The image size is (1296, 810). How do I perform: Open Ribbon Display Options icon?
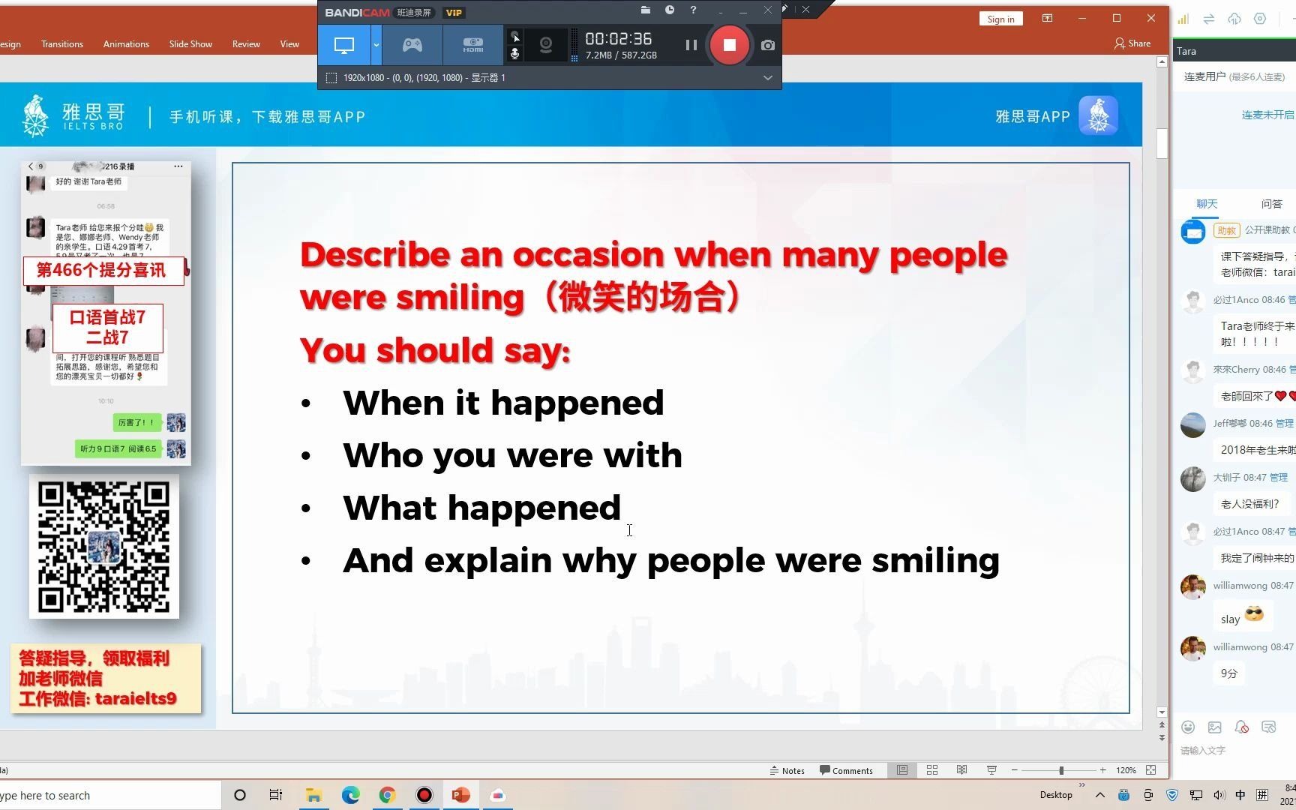[1047, 18]
